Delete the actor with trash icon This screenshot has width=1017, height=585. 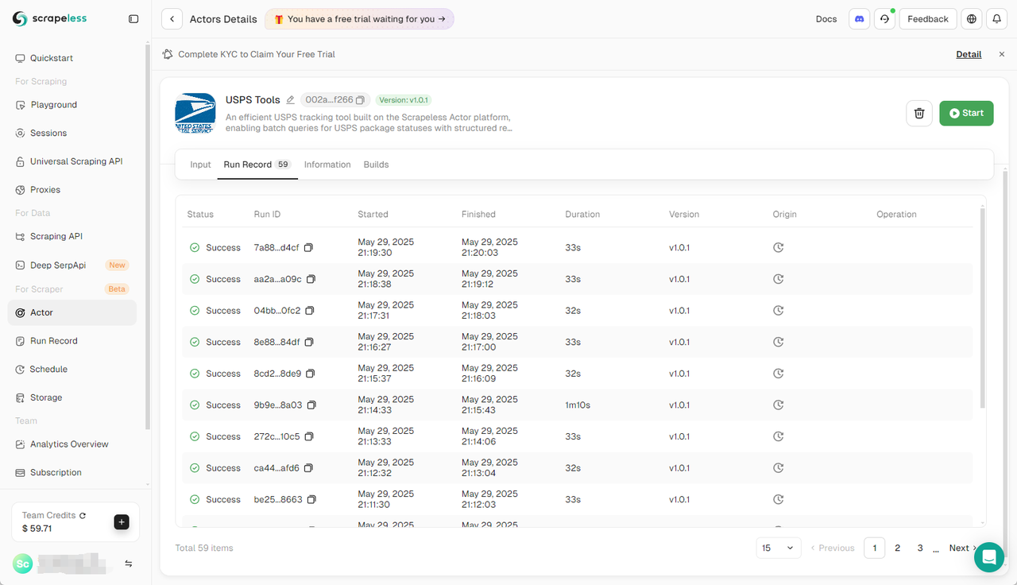(919, 113)
